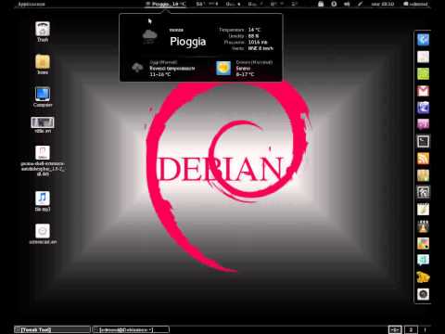The width and height of the screenshot is (445, 334).
Task: Select the mp3 music file on desktop
Action: coord(43,201)
